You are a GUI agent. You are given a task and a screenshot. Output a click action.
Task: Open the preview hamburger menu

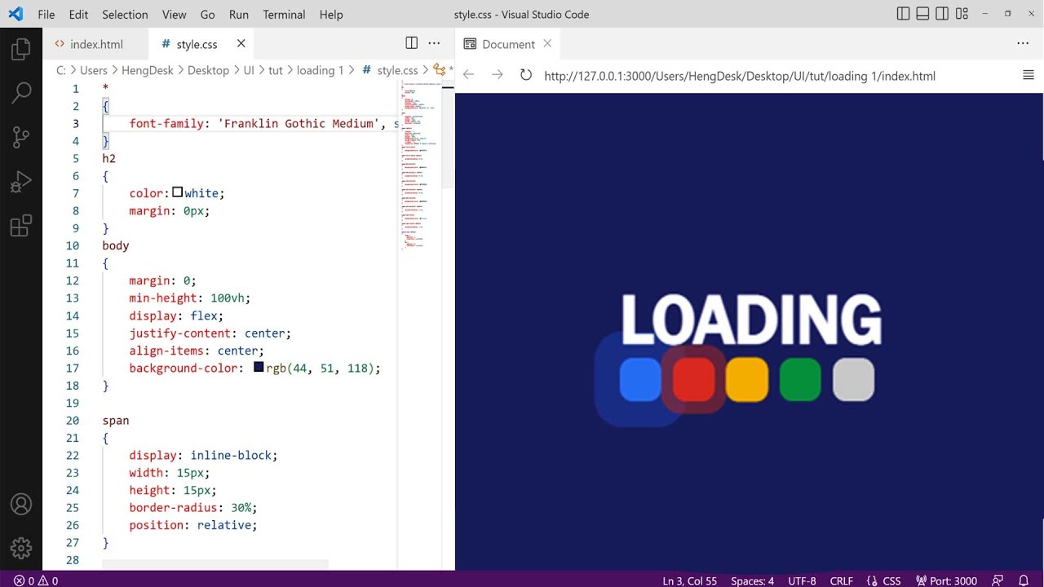tap(1029, 75)
